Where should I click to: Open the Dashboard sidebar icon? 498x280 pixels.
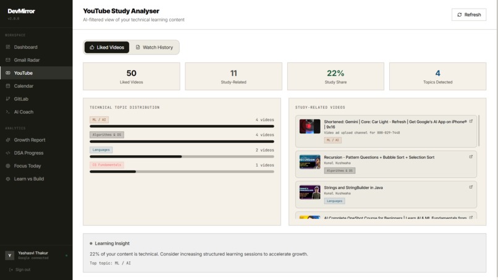[8, 47]
